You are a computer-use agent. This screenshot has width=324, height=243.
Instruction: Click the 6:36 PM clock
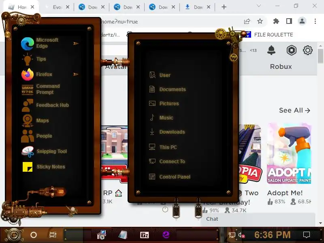[272, 235]
